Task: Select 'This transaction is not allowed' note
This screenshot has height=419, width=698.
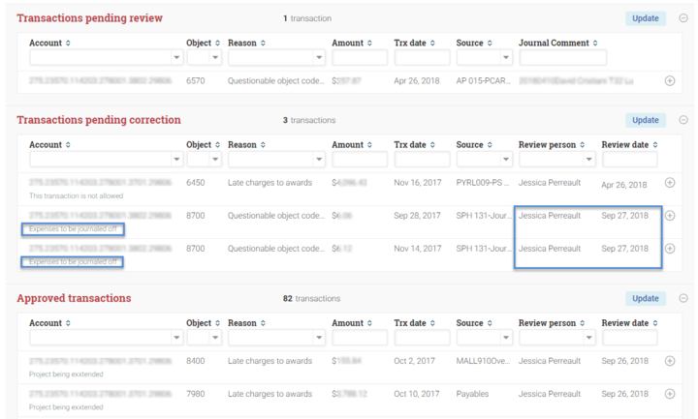Action: click(x=77, y=195)
